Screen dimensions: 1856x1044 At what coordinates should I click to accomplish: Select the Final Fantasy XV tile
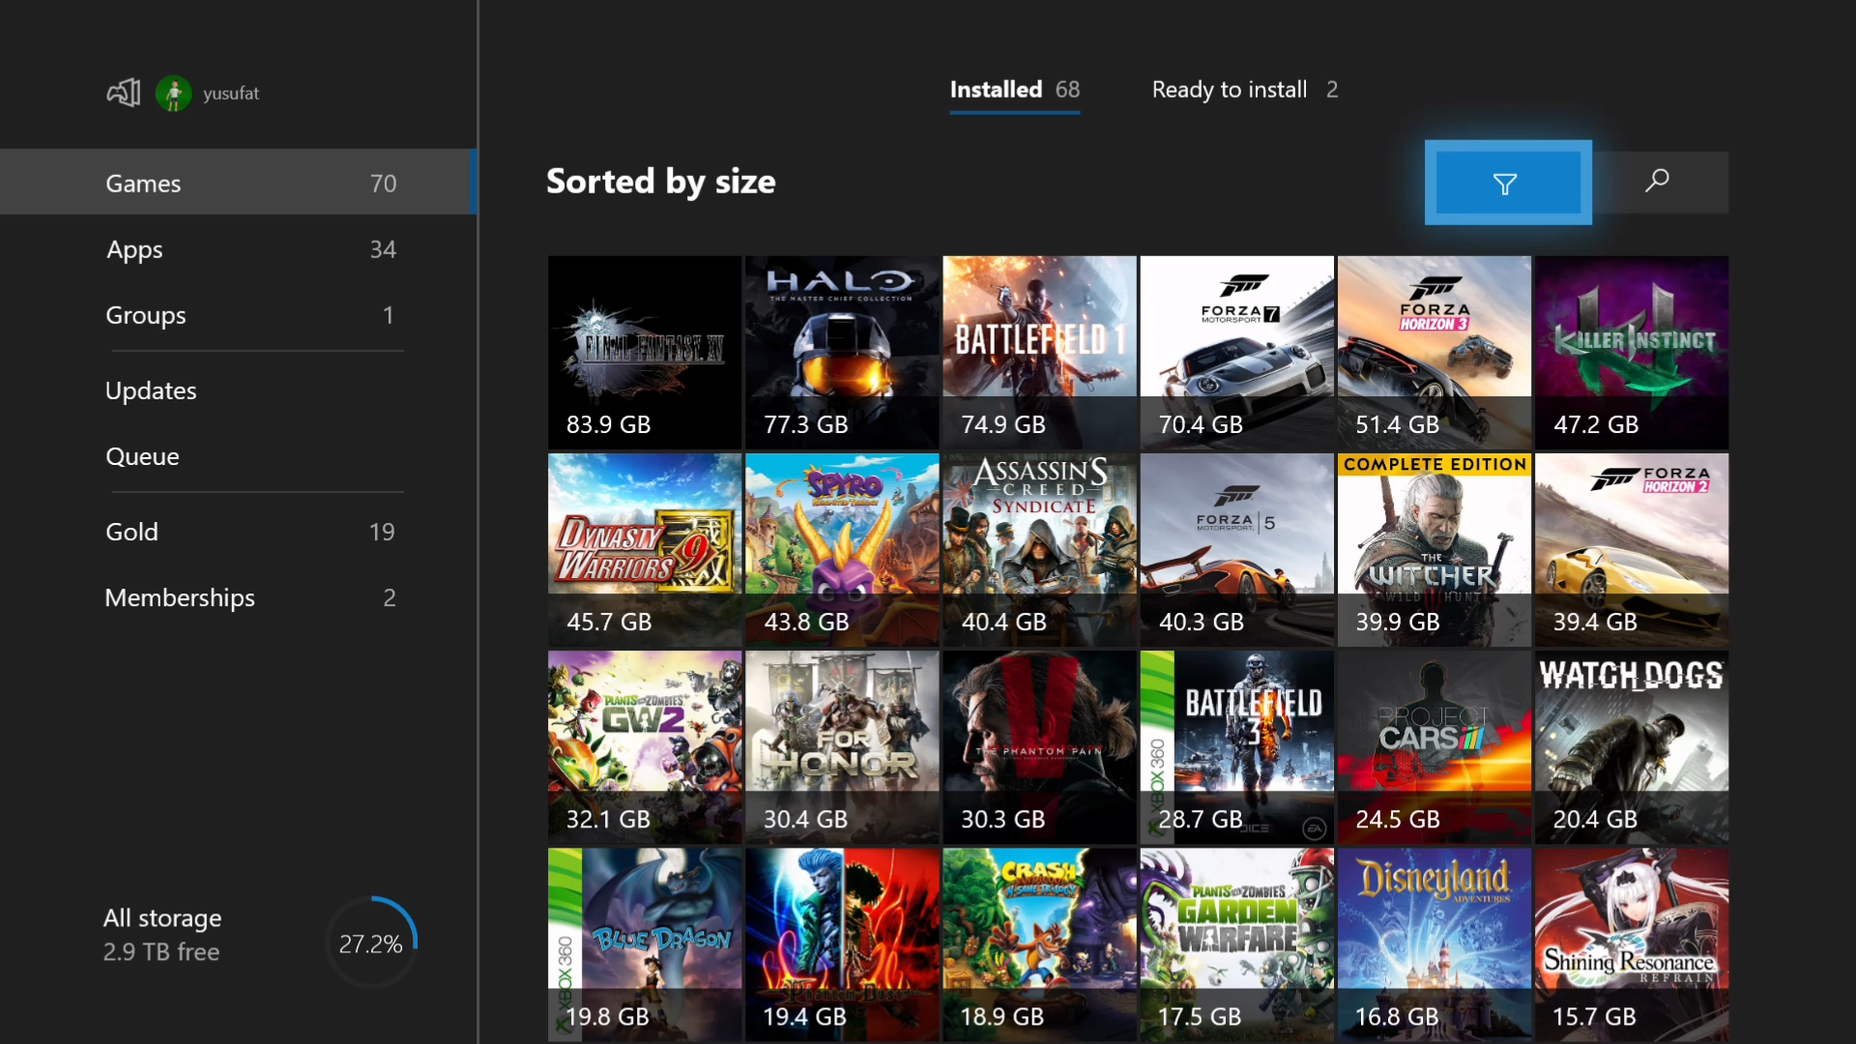[x=645, y=353]
